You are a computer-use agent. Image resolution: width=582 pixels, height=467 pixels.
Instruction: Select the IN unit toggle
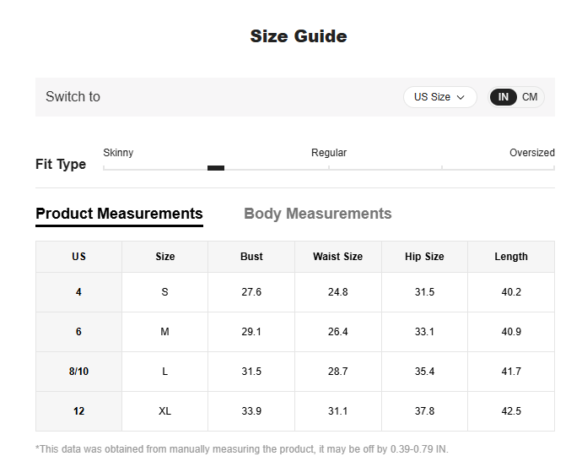tap(503, 97)
